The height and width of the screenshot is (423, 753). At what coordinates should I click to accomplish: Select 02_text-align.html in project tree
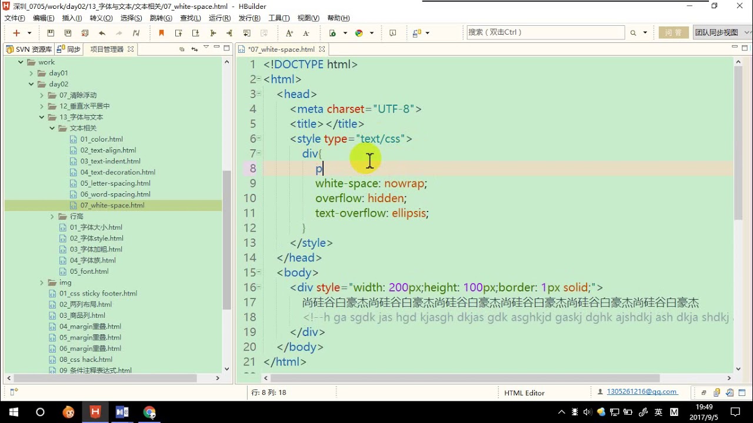click(x=108, y=150)
